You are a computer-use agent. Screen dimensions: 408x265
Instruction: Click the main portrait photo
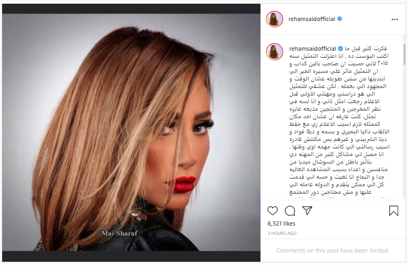pos(131,132)
